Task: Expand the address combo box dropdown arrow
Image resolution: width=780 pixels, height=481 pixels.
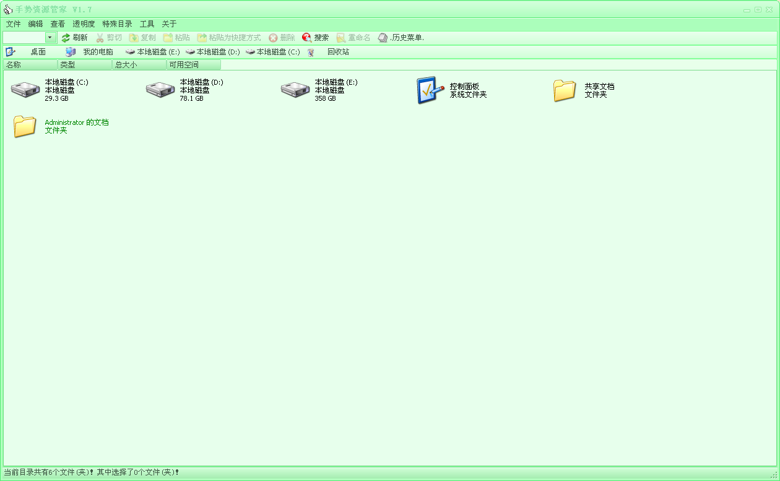Action: coord(51,38)
